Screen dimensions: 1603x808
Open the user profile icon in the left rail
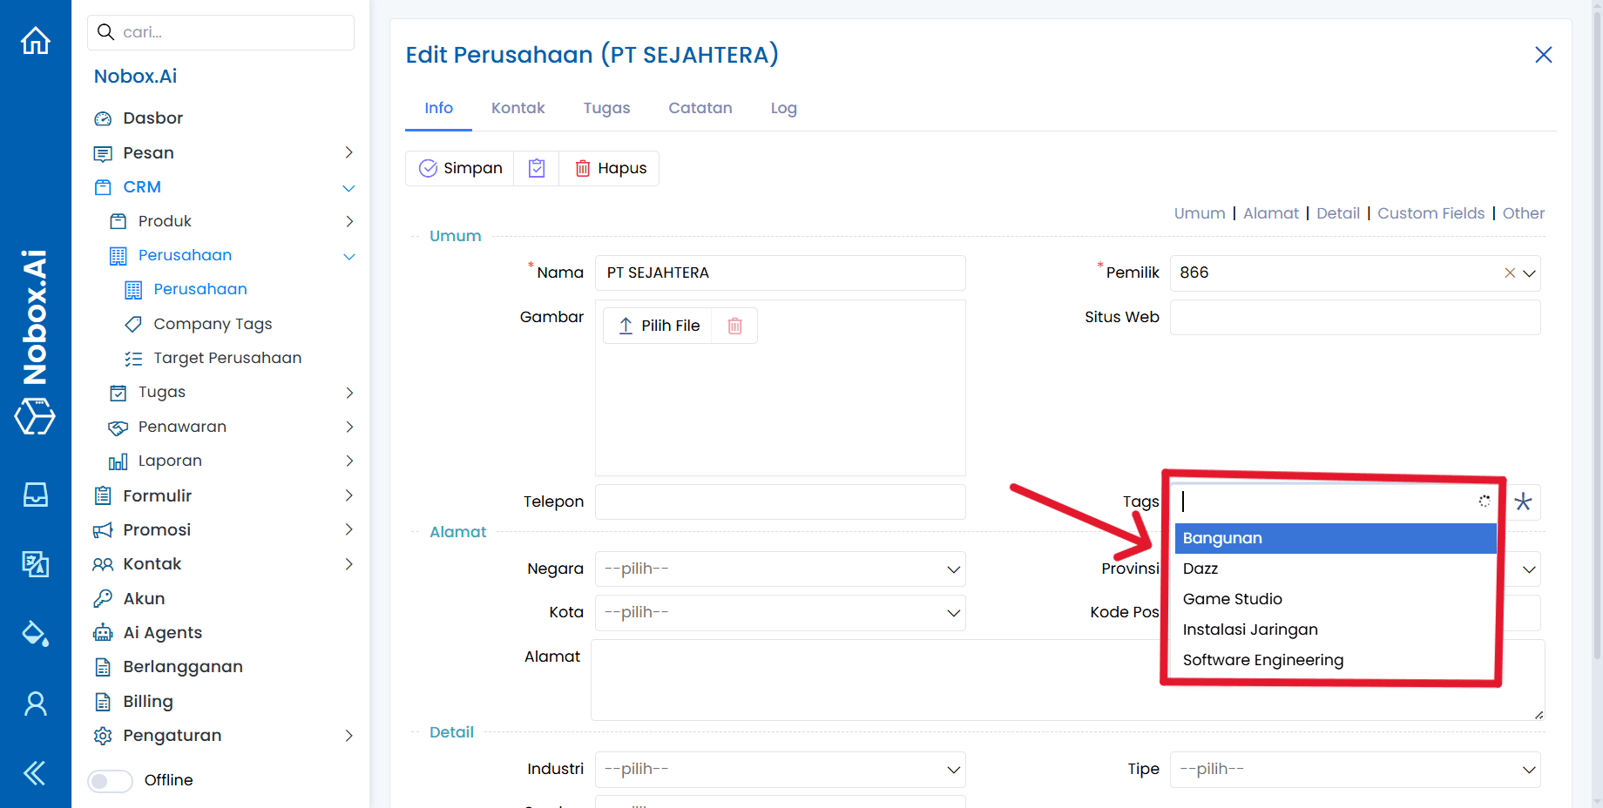36,704
